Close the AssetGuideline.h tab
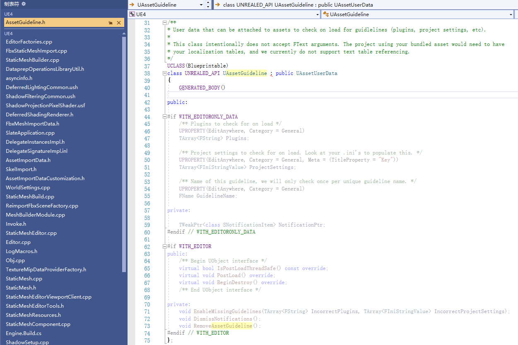518x345 pixels. (119, 23)
